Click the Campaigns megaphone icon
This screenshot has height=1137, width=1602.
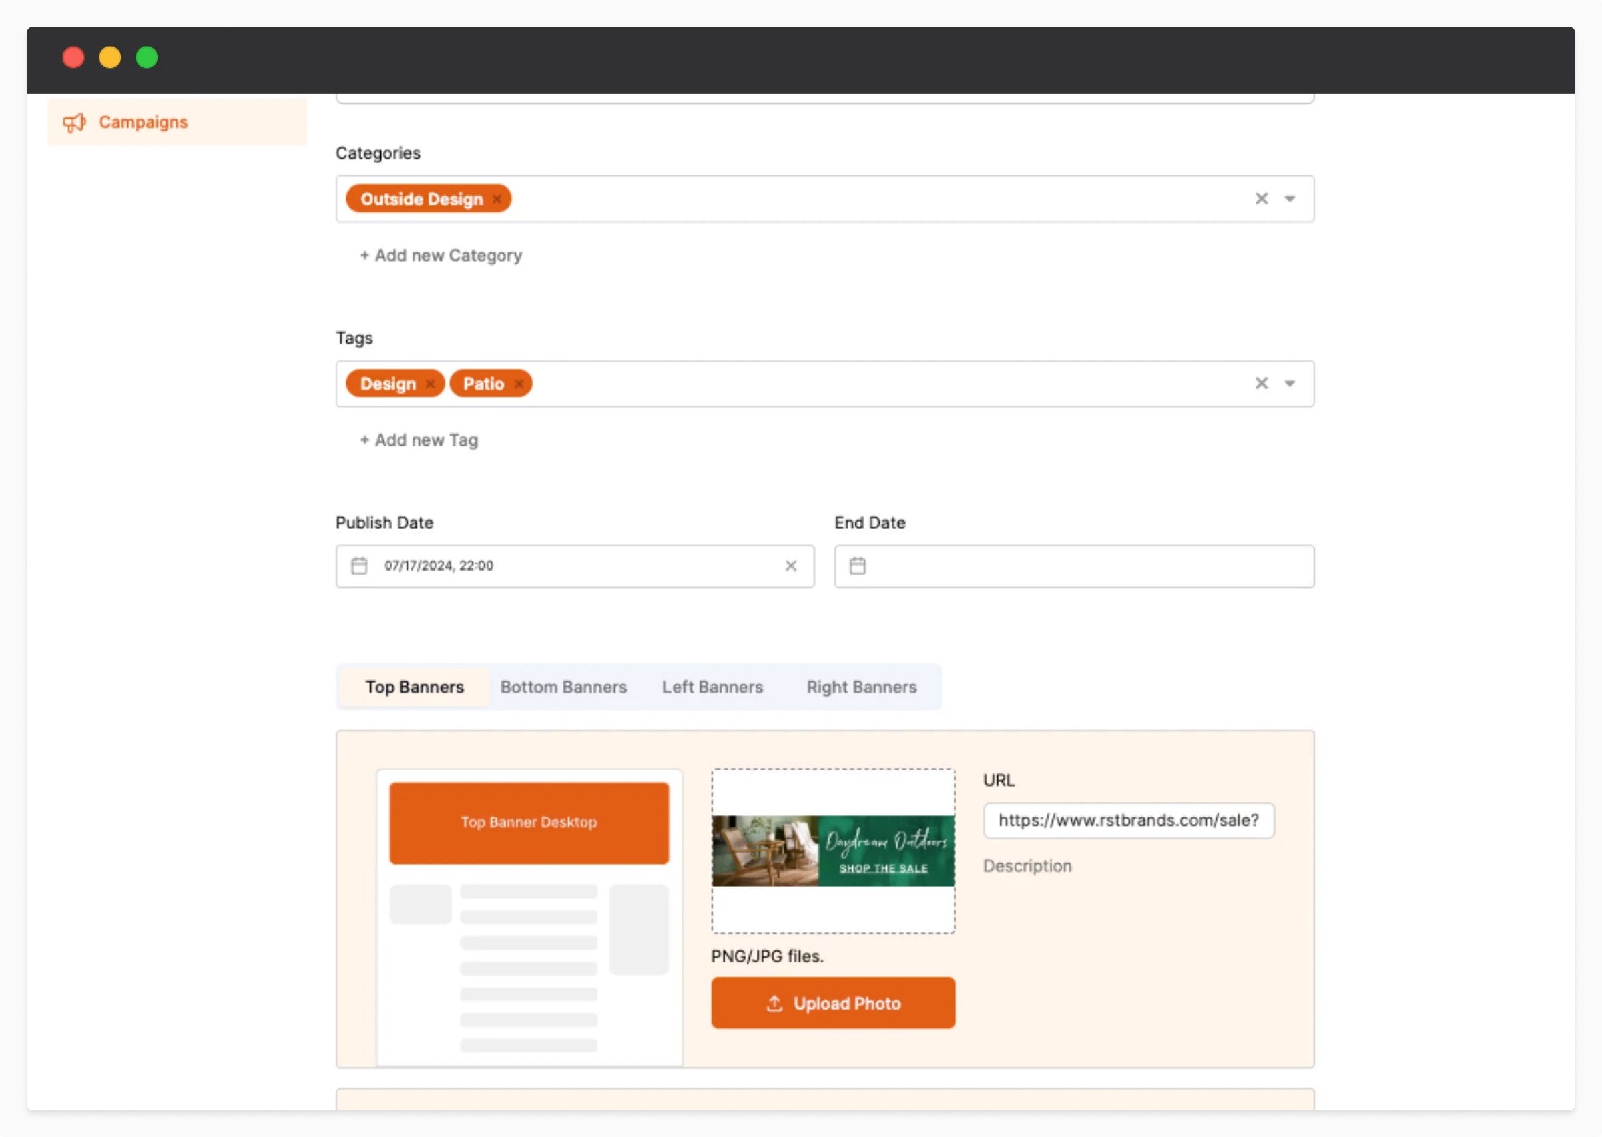pos(74,123)
